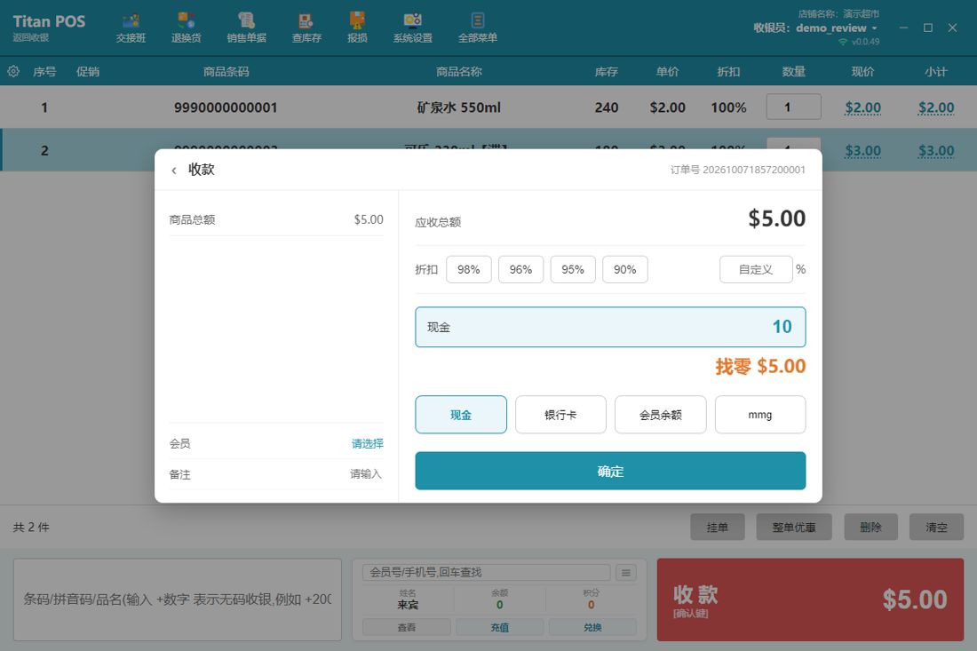This screenshot has width=977, height=651.
Task: Confirm payment with 确定 button
Action: (610, 471)
